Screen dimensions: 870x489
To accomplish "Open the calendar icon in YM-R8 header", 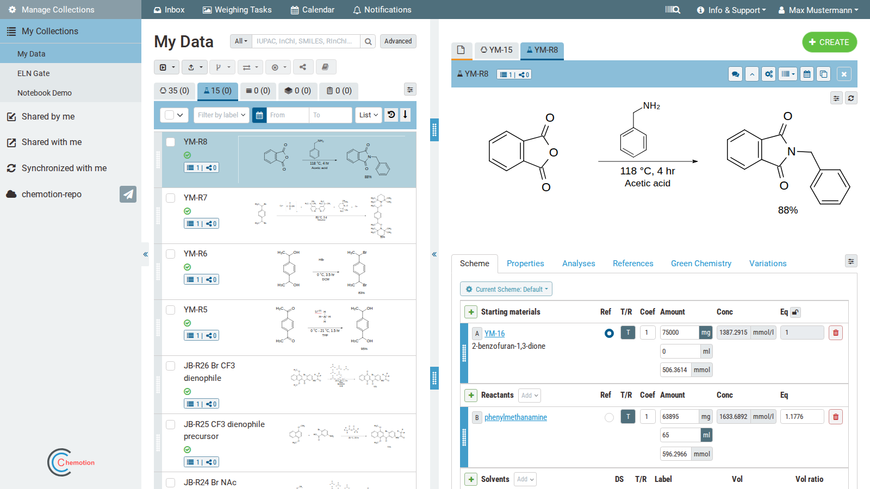I will (x=807, y=74).
